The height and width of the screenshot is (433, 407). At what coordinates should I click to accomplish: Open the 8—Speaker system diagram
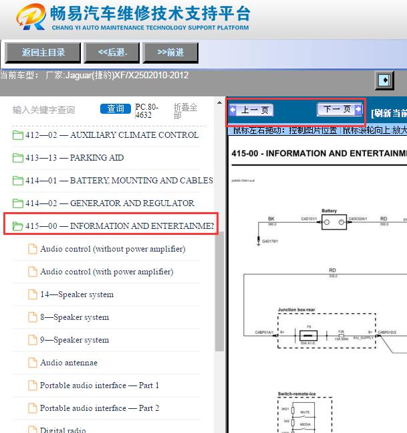[74, 317]
